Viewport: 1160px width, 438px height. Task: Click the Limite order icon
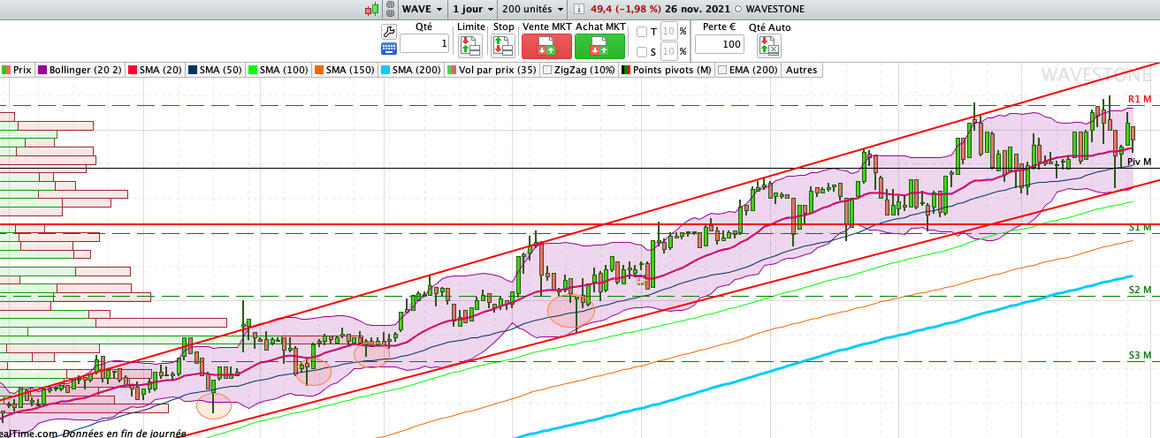coord(470,46)
